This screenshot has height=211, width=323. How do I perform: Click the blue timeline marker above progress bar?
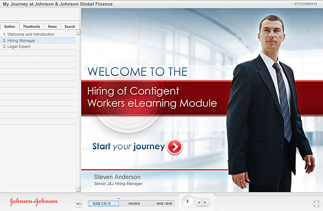119,199
